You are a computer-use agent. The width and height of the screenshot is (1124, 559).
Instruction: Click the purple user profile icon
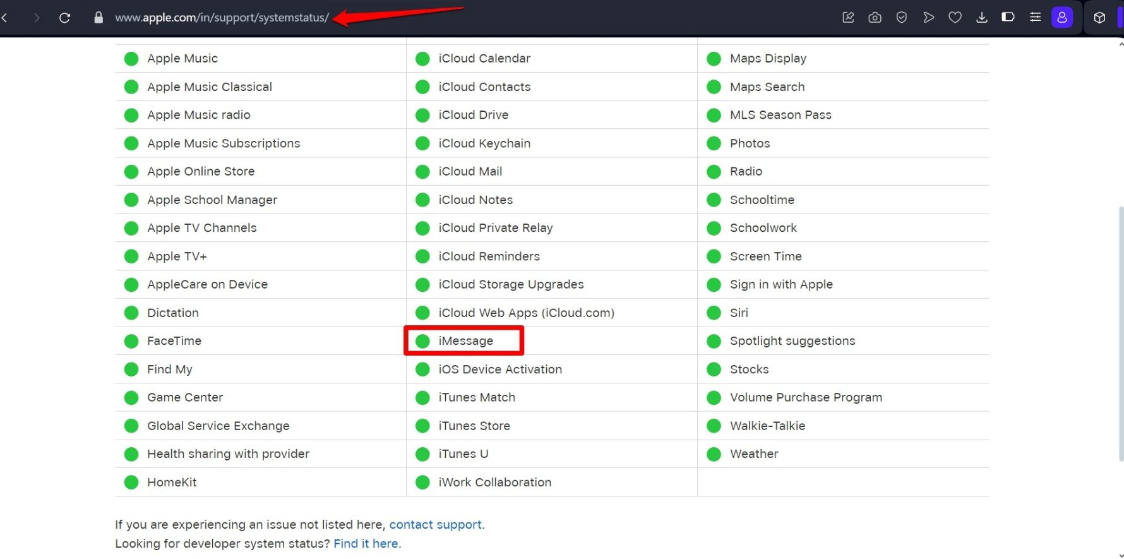pyautogui.click(x=1062, y=17)
